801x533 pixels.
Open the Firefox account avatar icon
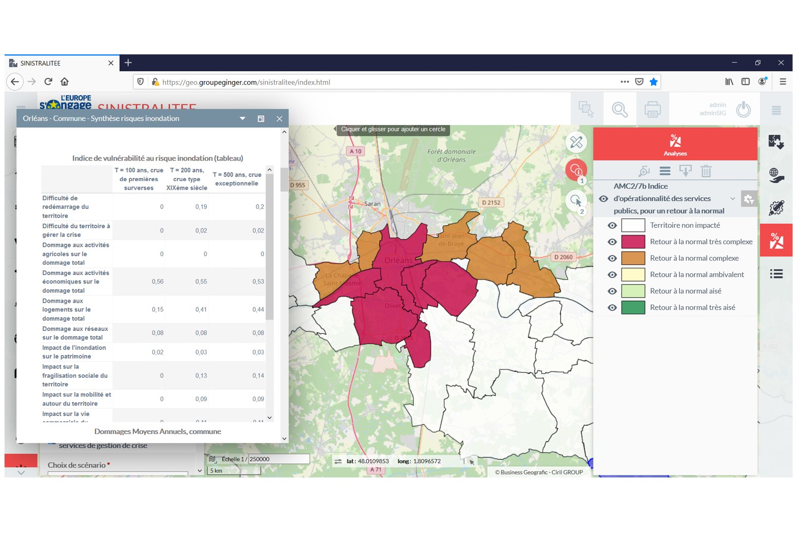click(763, 82)
